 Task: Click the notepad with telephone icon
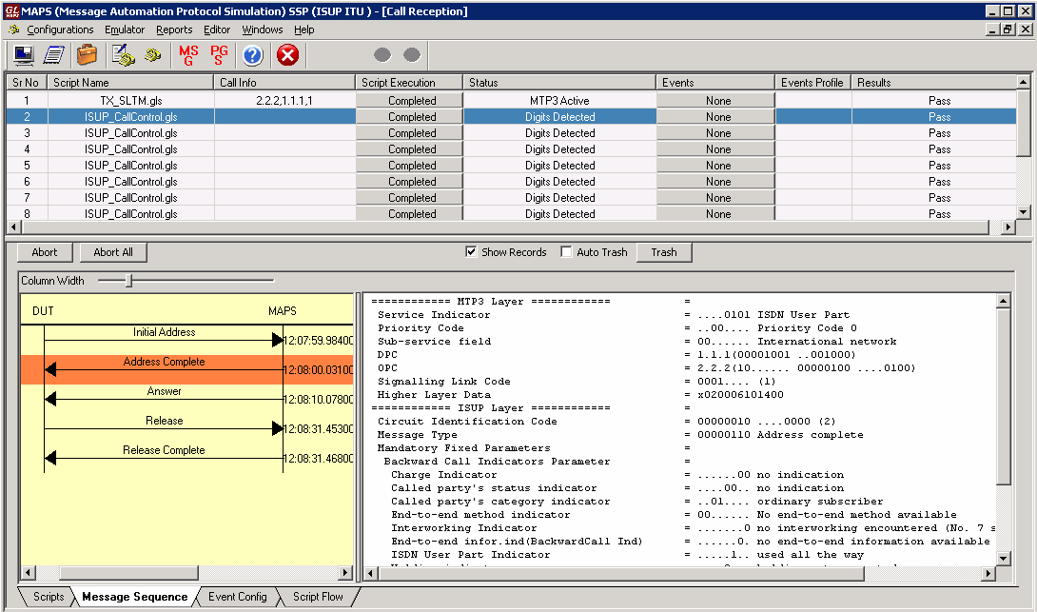pos(123,55)
